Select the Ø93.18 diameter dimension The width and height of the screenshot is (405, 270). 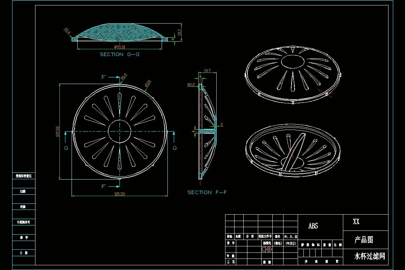119,47
